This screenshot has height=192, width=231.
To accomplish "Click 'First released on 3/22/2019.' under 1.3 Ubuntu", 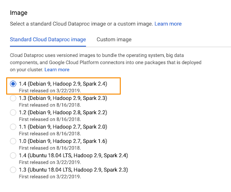I will (50, 177).
